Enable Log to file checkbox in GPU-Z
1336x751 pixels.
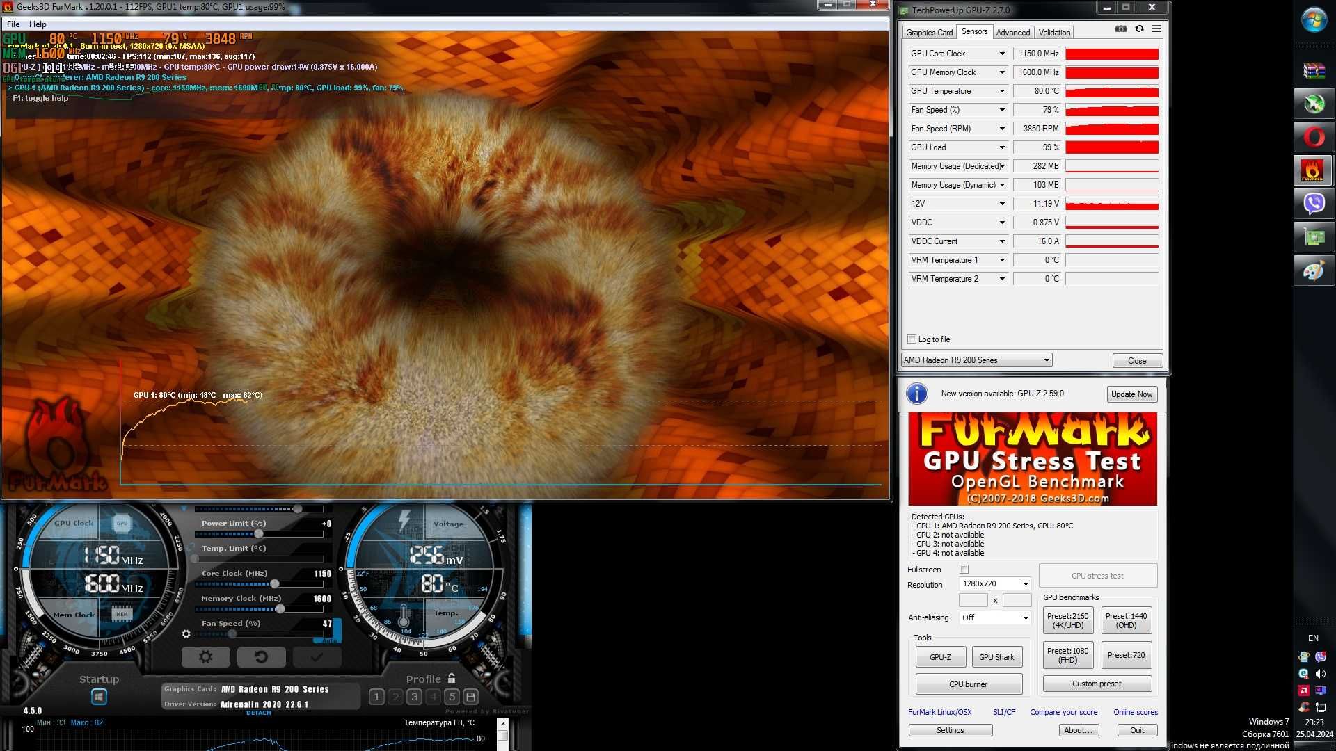pos(912,339)
